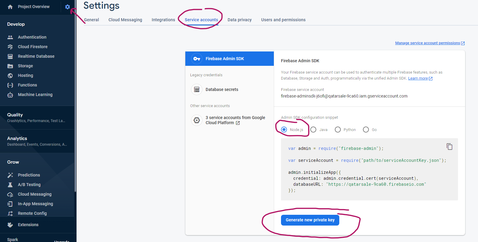
Task: Click the Realtime Database icon
Action: [10, 56]
